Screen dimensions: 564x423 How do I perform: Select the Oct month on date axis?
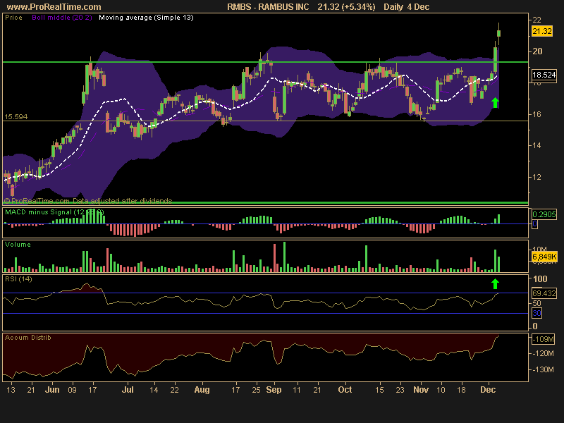pyautogui.click(x=345, y=390)
